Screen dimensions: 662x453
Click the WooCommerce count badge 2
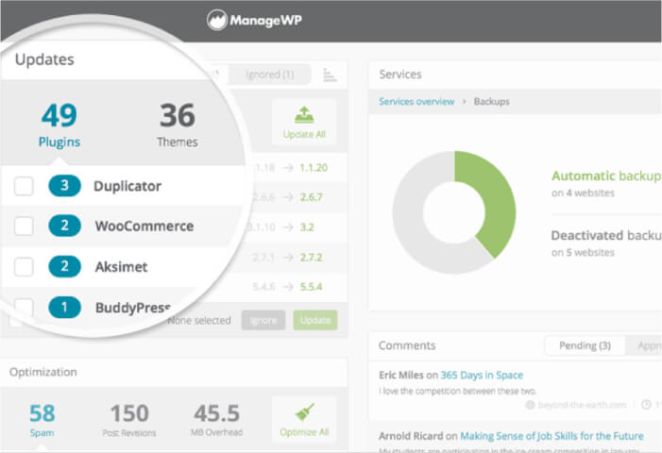(64, 226)
